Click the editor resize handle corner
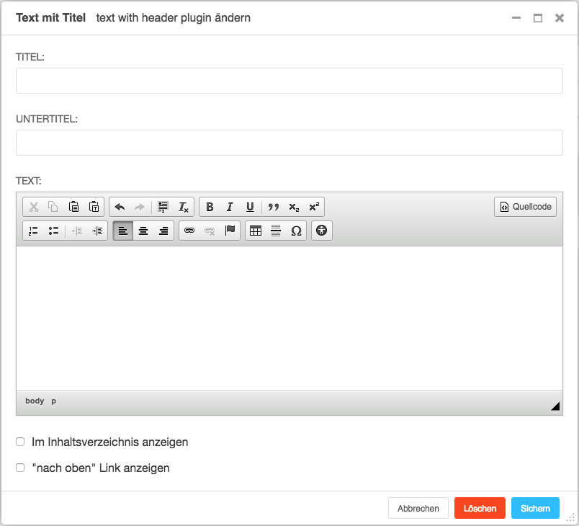Viewport: 579px width, 526px height. [x=555, y=407]
